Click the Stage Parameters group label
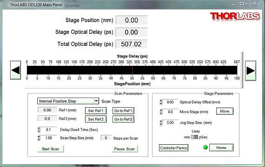 point(219,93)
